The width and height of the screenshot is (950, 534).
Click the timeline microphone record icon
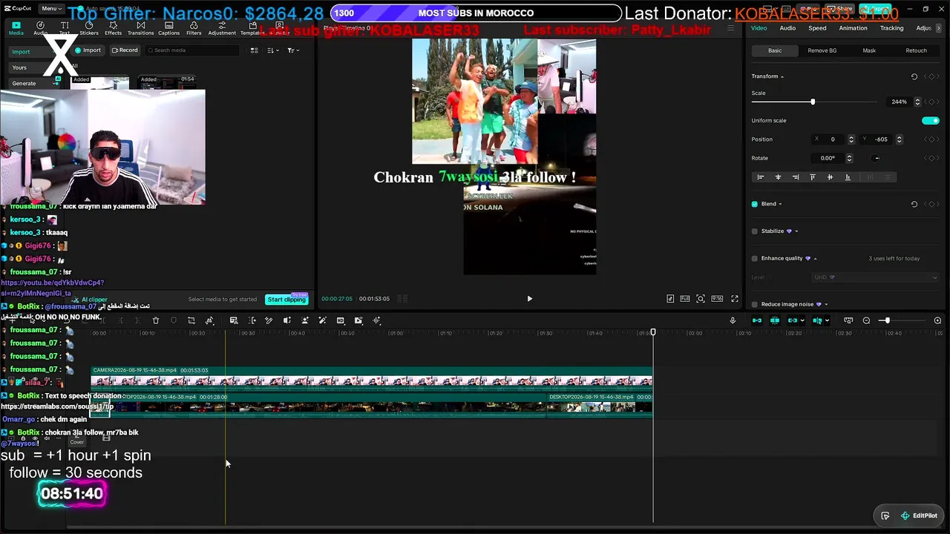pos(733,320)
